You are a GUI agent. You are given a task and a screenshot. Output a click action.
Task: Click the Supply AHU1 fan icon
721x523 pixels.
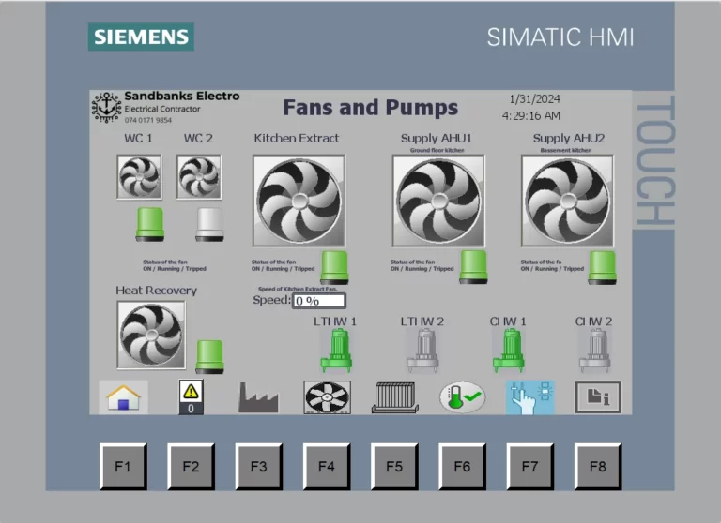click(x=438, y=201)
